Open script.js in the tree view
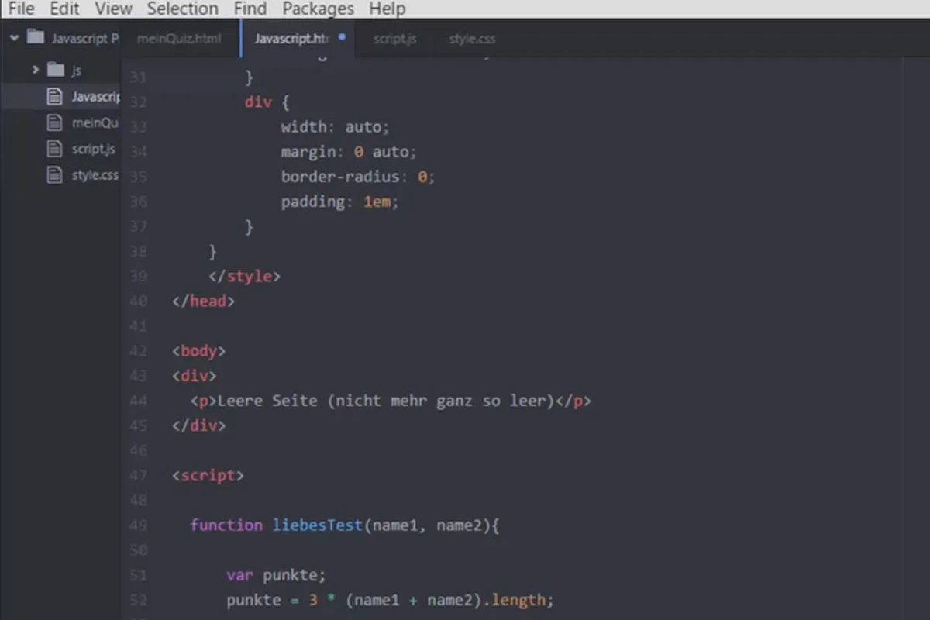Viewport: 930px width, 620px height. coord(94,149)
